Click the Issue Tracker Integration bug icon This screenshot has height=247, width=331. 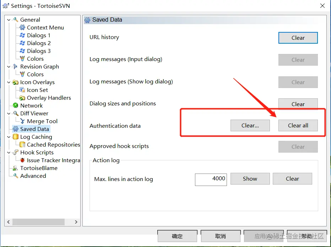point(22,160)
